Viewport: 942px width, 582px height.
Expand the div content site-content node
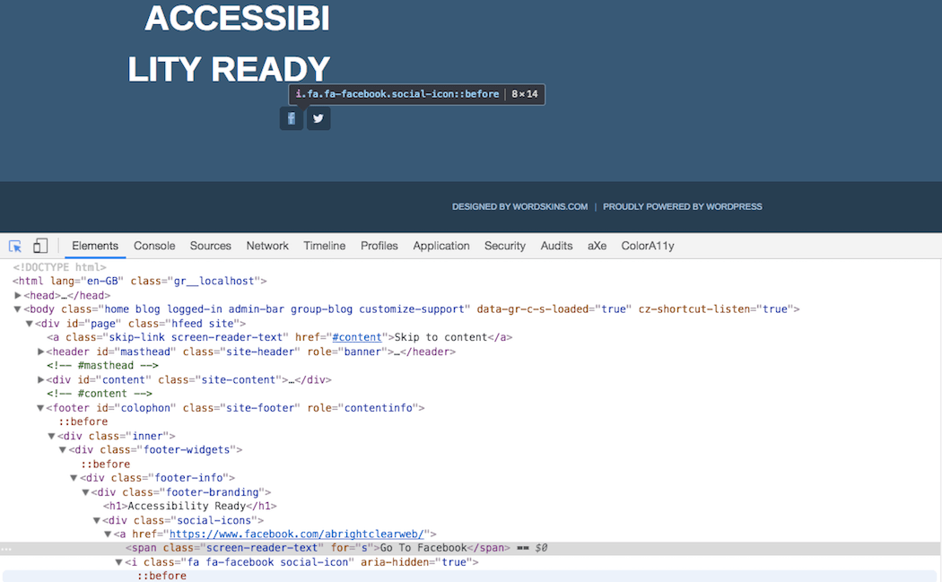pyautogui.click(x=40, y=379)
